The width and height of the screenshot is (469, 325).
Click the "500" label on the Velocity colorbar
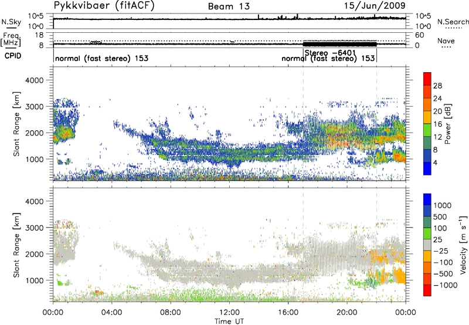(440, 216)
